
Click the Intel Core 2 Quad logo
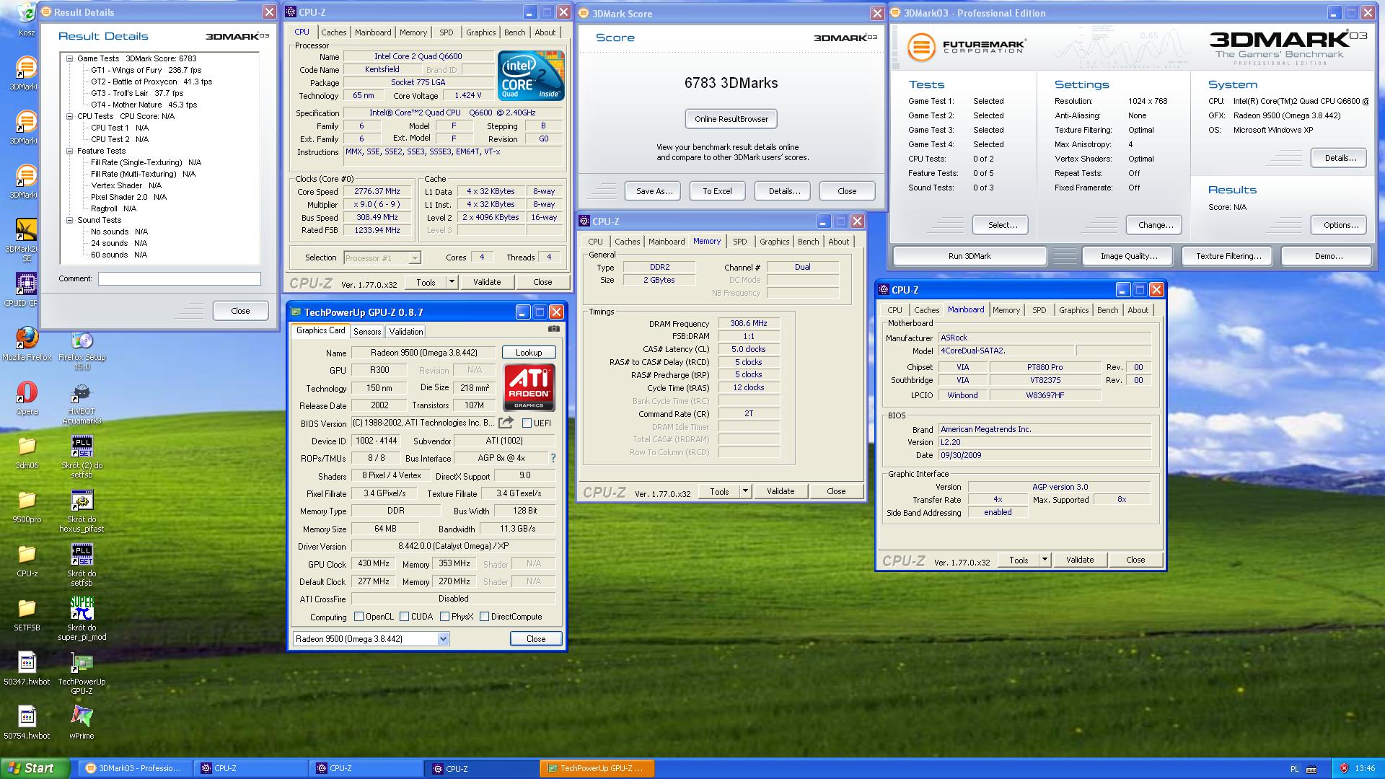click(x=532, y=75)
